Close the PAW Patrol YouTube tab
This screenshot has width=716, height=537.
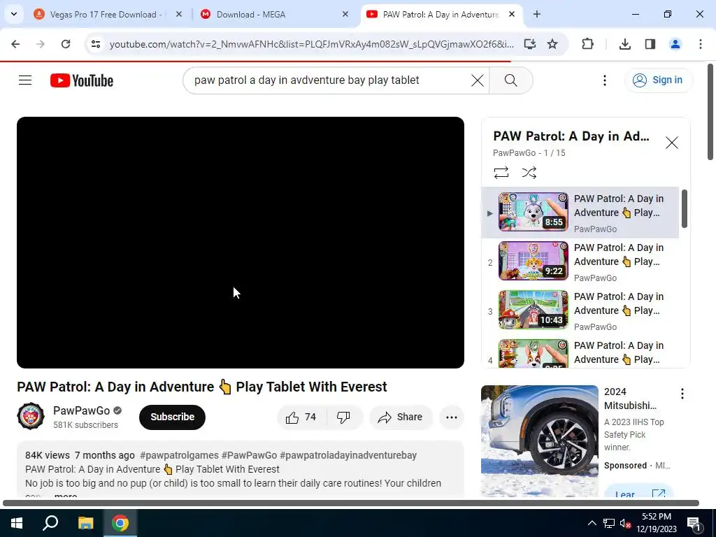coord(512,15)
